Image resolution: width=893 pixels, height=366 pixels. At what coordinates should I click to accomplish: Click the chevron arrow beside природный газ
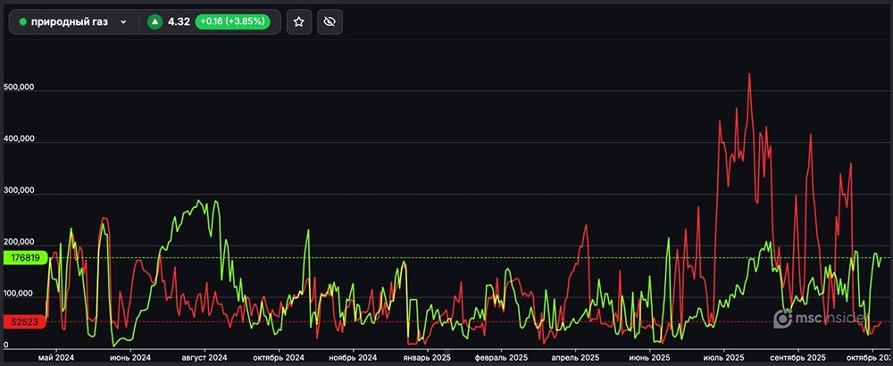(123, 21)
